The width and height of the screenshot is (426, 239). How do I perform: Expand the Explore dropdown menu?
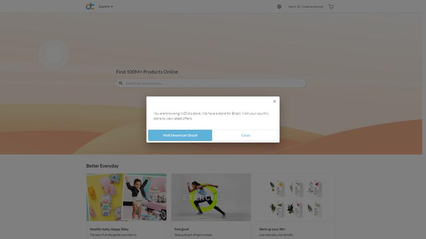[106, 7]
